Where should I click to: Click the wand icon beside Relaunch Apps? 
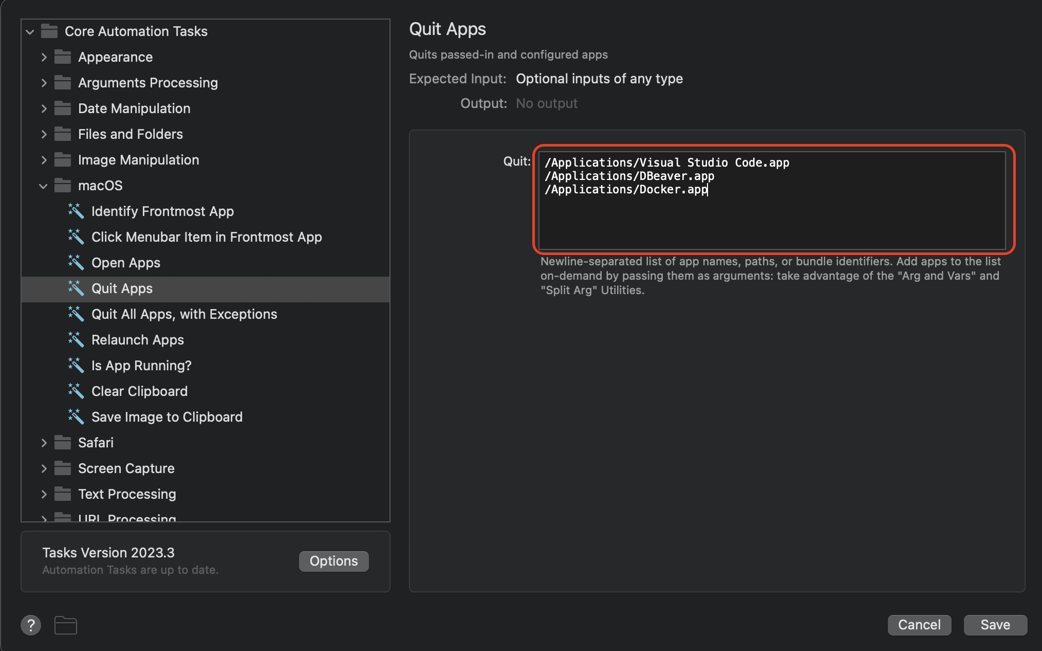[76, 339]
